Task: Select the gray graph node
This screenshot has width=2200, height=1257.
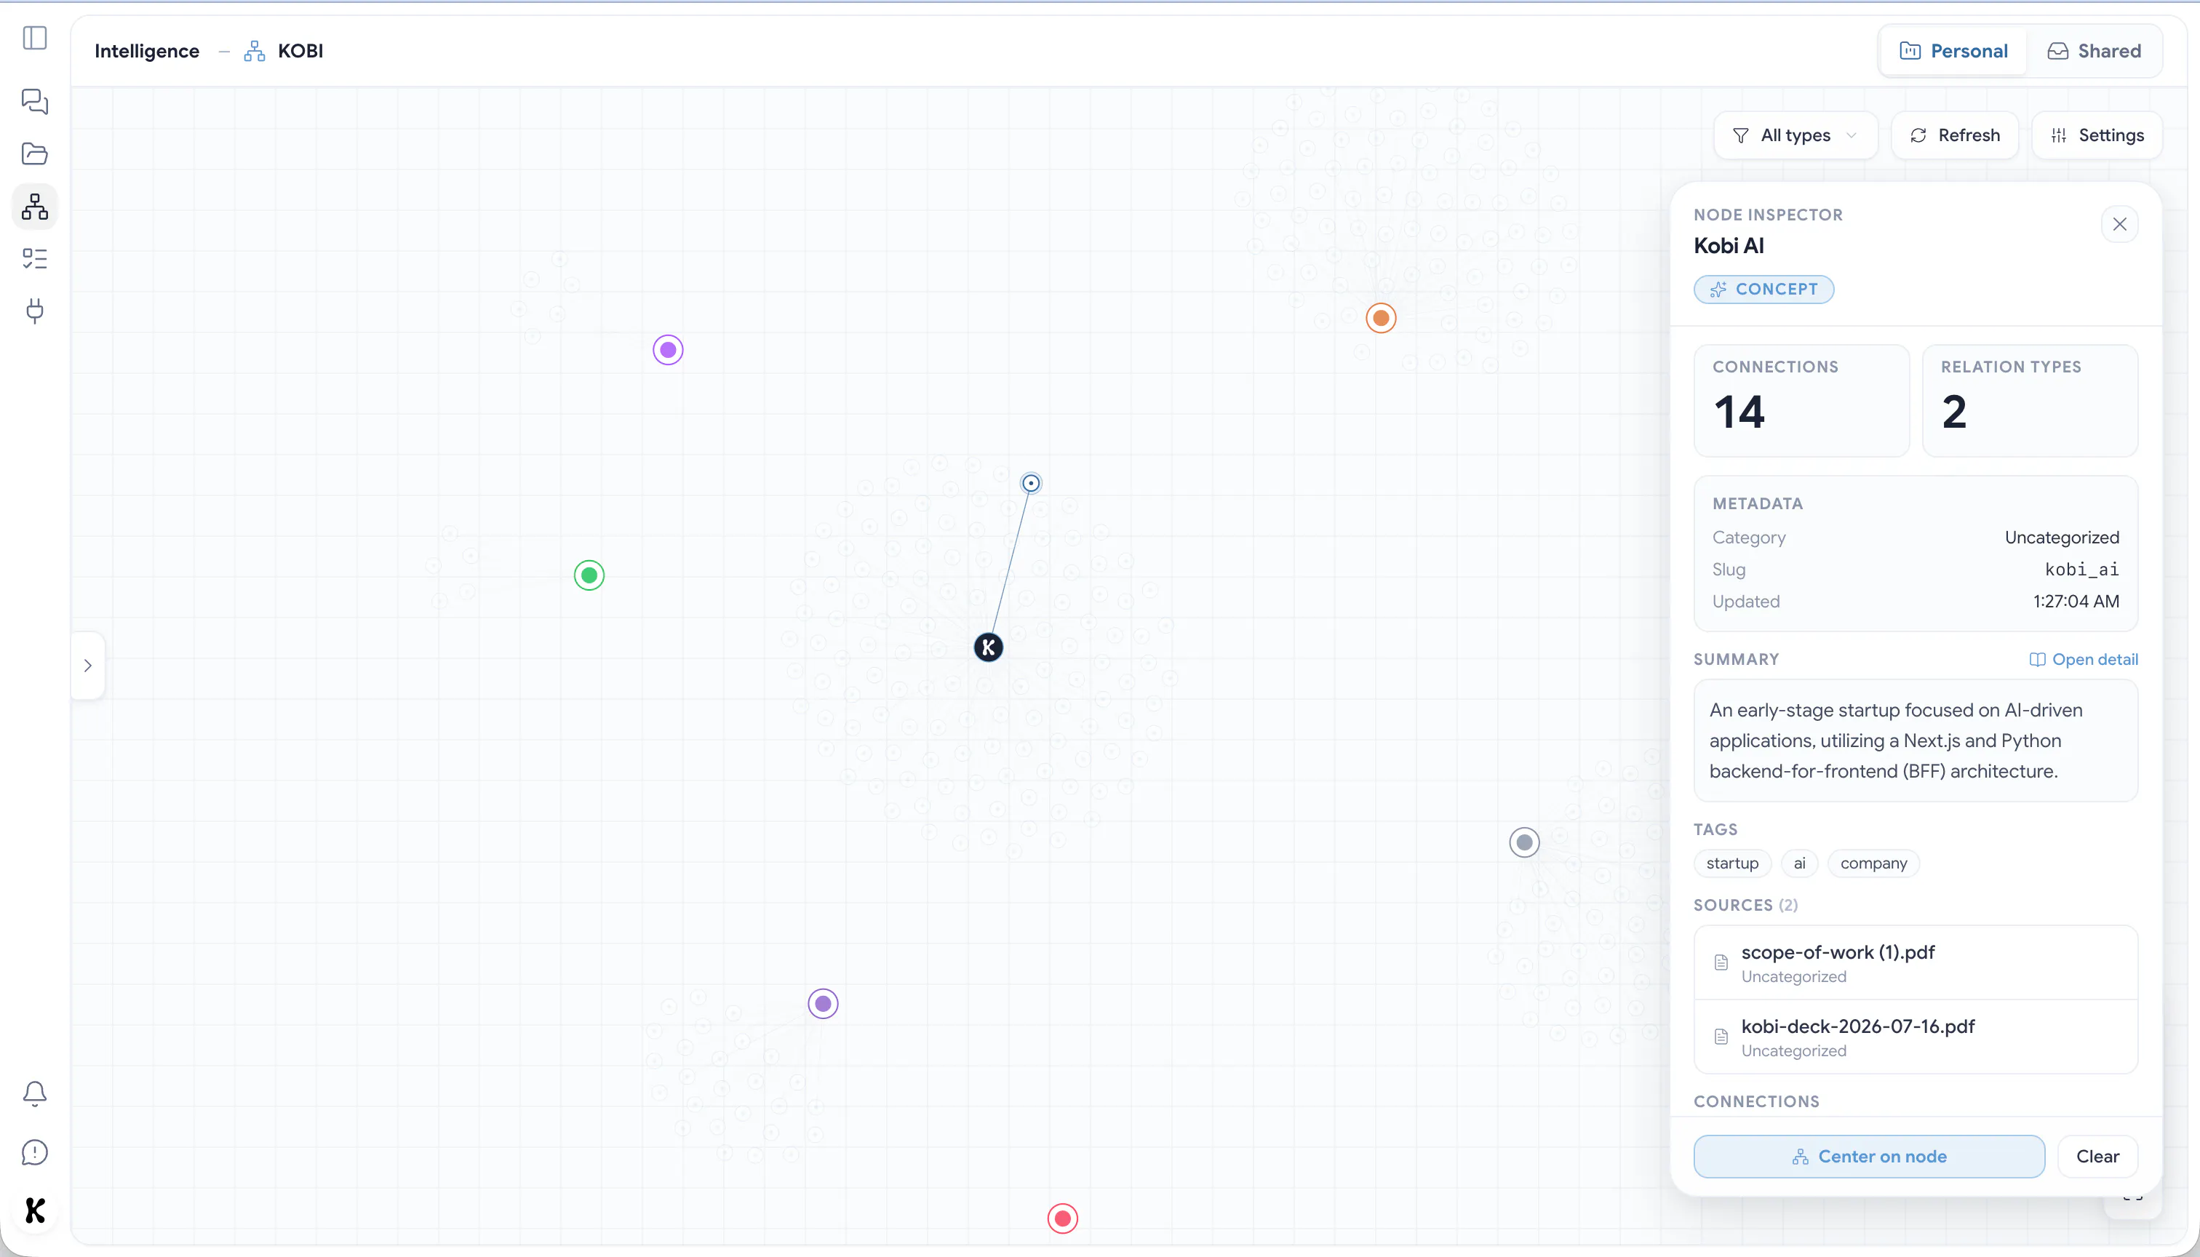Action: tap(1525, 842)
